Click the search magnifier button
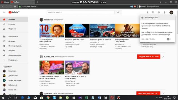 coord(118,12)
